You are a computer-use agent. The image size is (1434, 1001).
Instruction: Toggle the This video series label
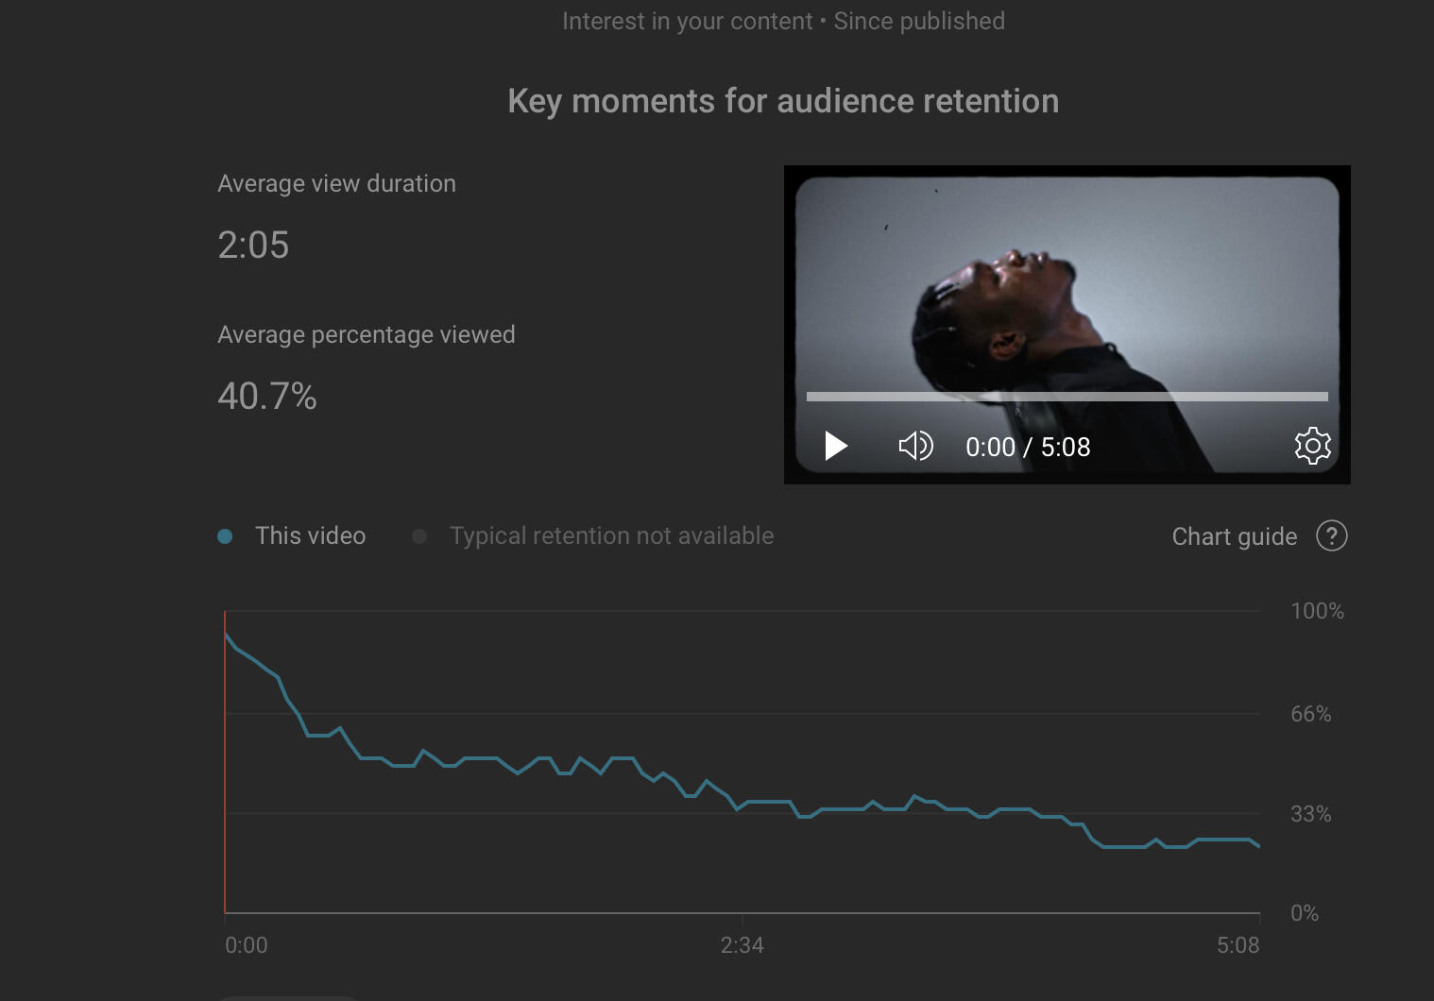310,536
